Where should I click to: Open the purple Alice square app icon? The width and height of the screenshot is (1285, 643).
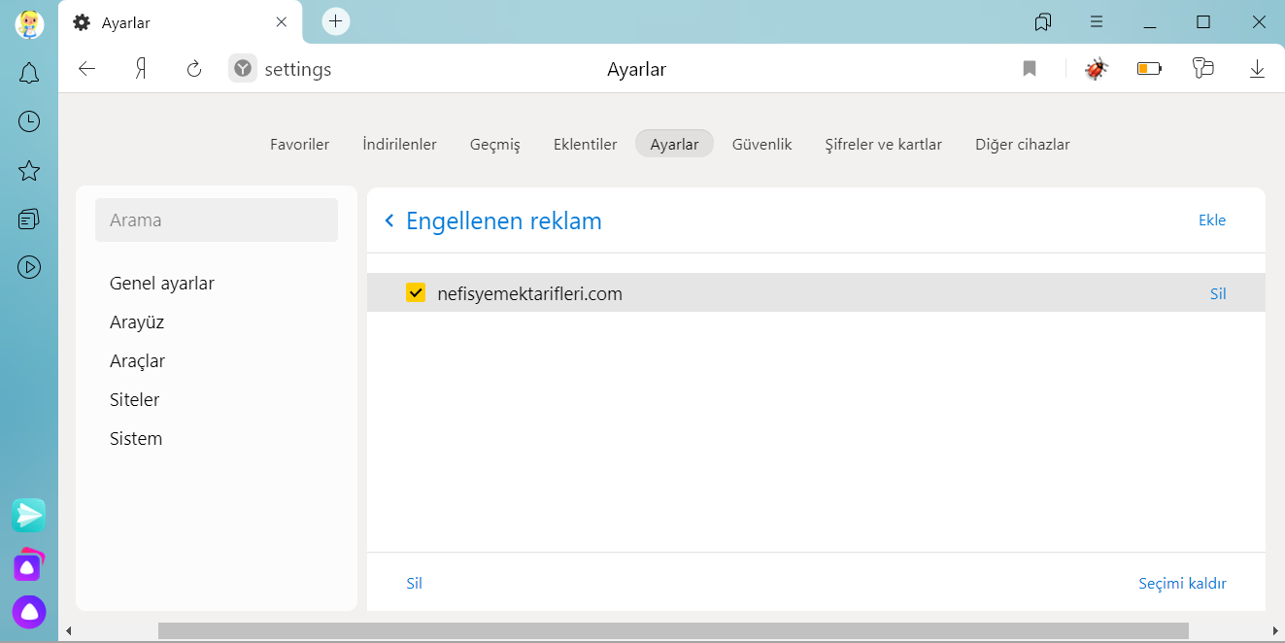[x=29, y=564]
